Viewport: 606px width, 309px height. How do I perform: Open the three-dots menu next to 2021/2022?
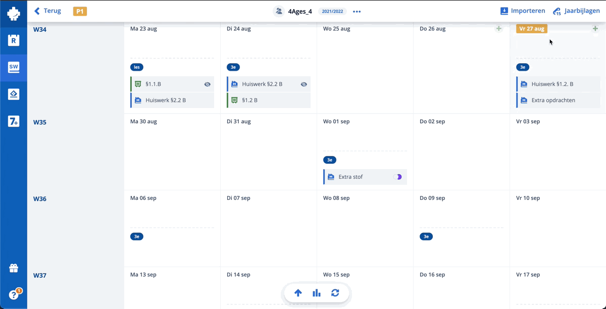point(357,12)
